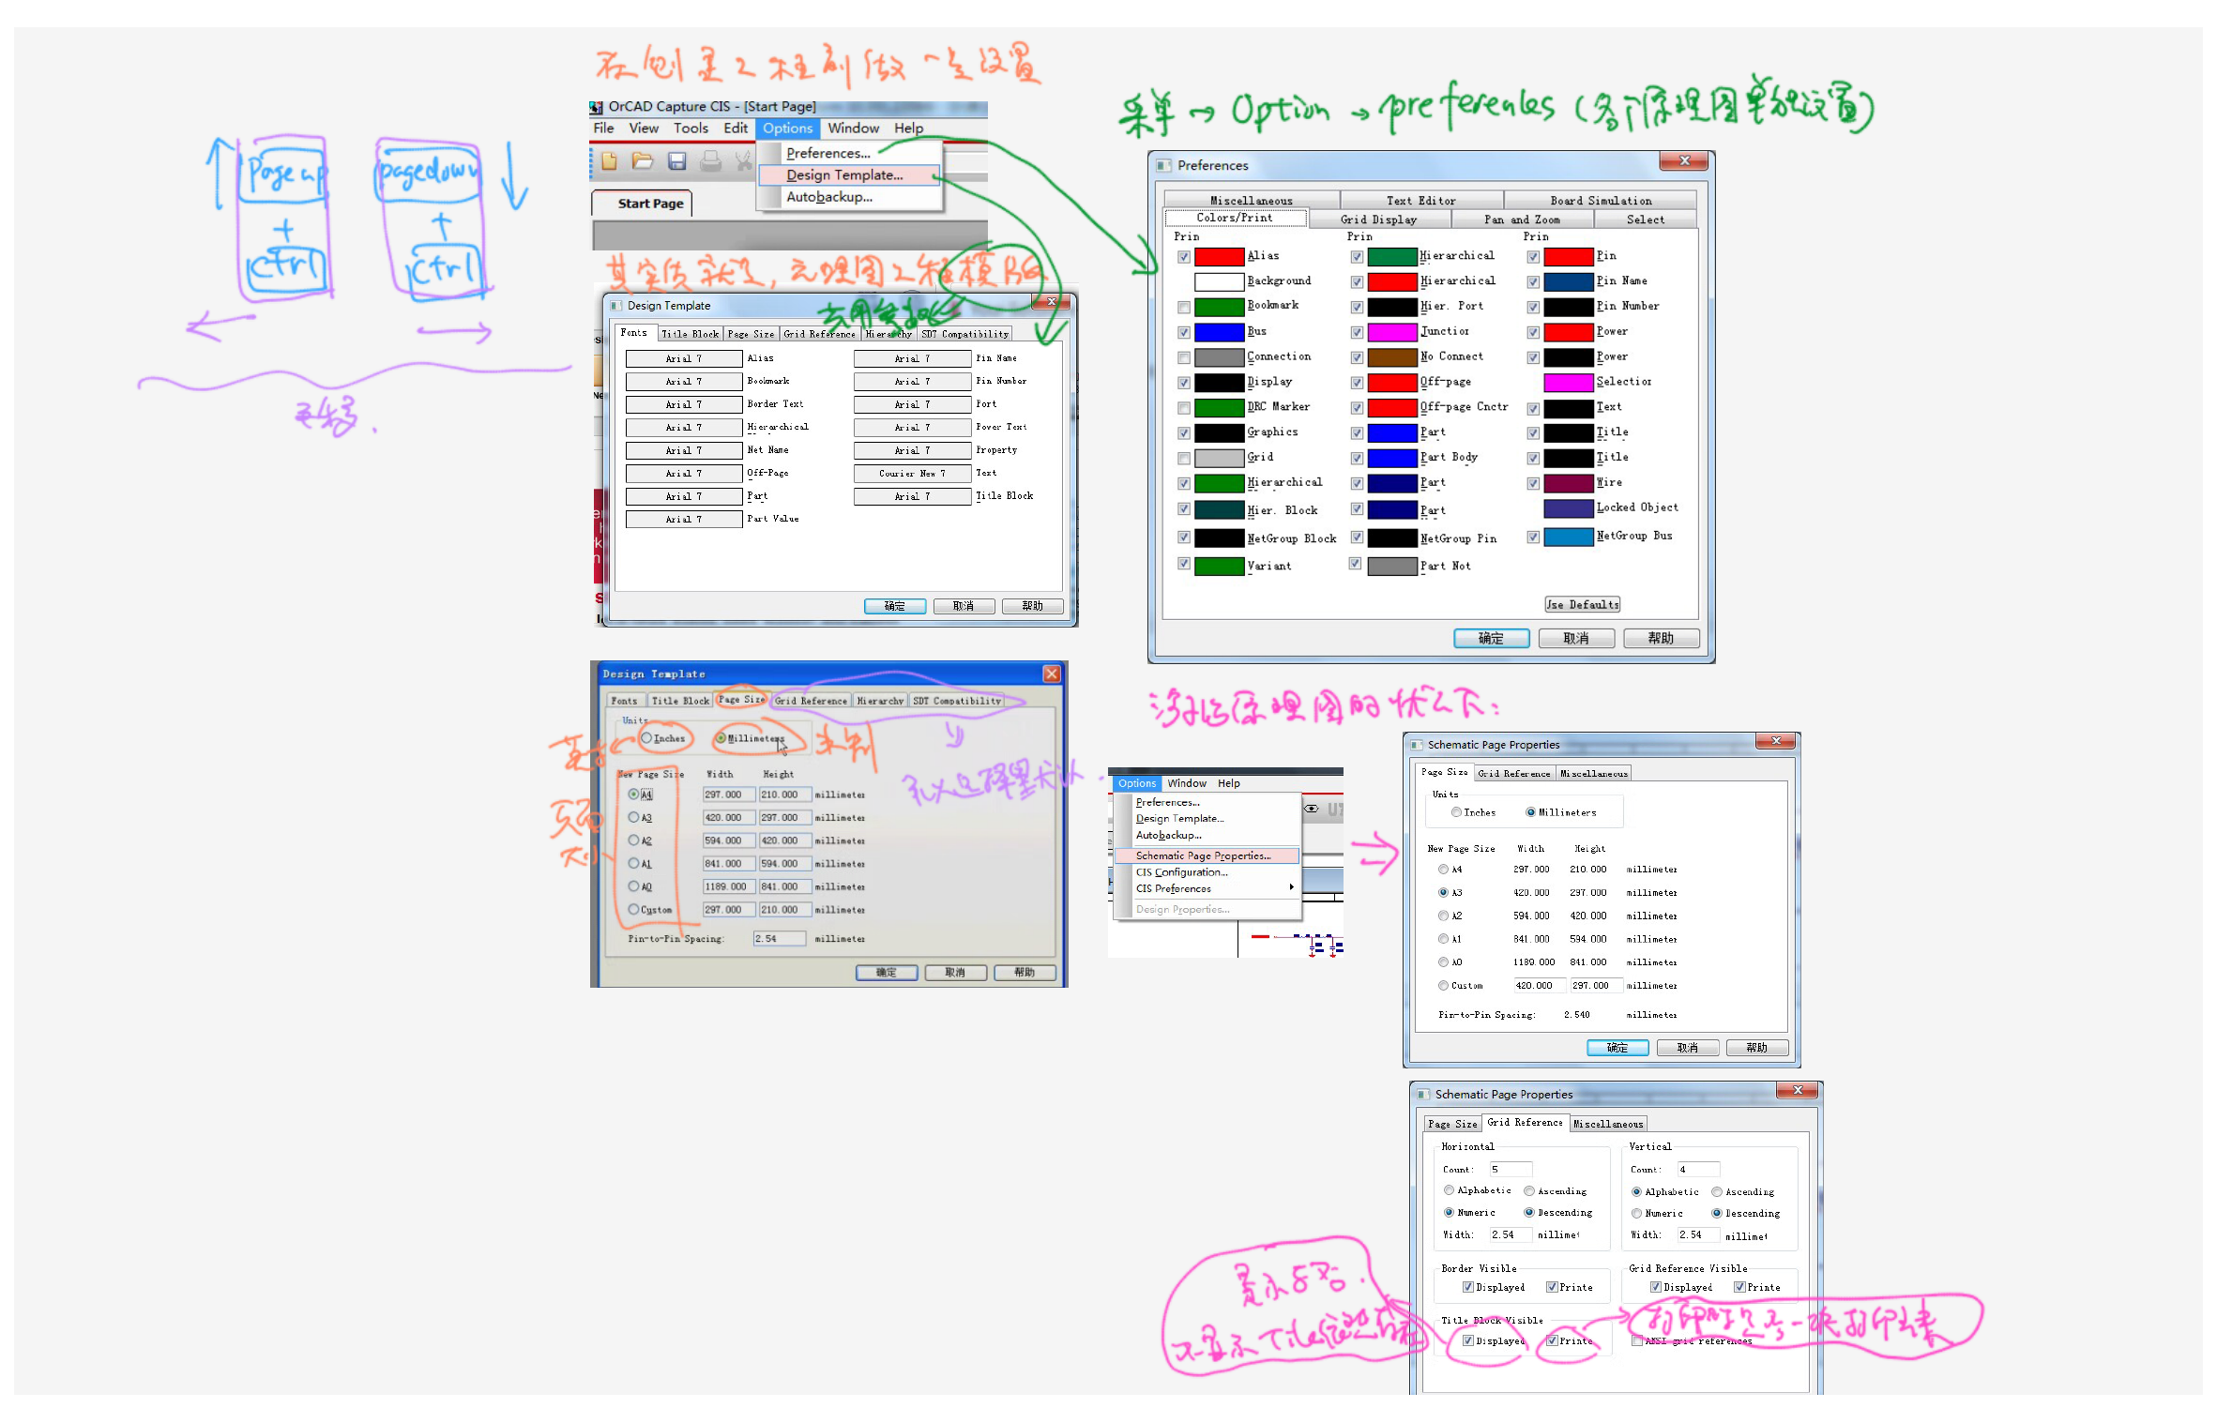Screen dimensions: 2217x1423
Task: Switch to Title Block tab in Windows 7 Design Template
Action: click(x=690, y=334)
